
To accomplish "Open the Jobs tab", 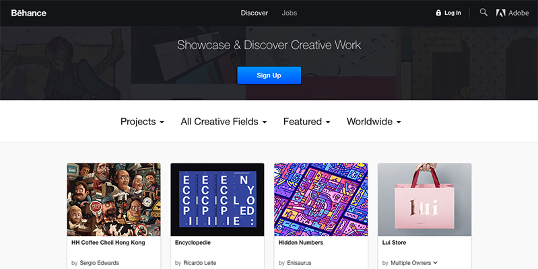I will point(290,13).
